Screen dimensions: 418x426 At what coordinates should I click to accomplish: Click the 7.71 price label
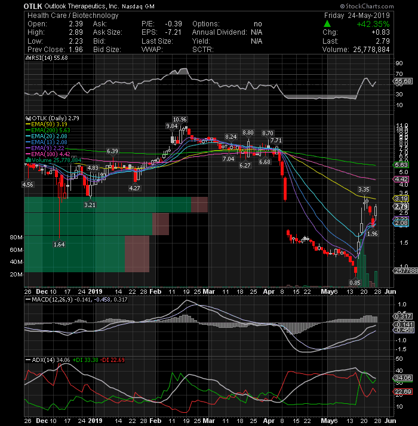[276, 141]
